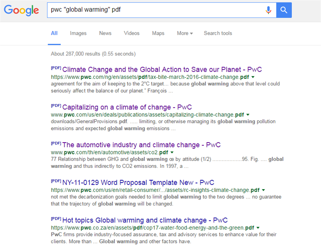Click snippet 'PwC firms provide industry-focused assurance'
This screenshot has width=321, height=249.
164,238
